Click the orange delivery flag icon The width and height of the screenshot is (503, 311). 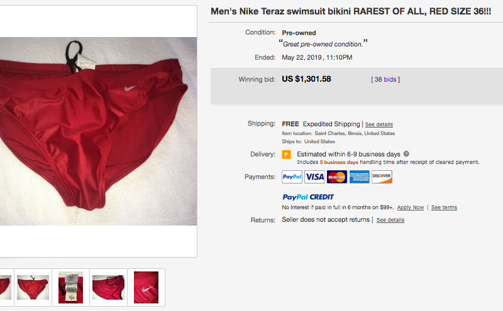pyautogui.click(x=286, y=155)
